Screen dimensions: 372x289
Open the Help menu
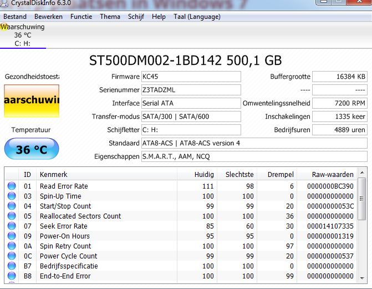pos(159,17)
